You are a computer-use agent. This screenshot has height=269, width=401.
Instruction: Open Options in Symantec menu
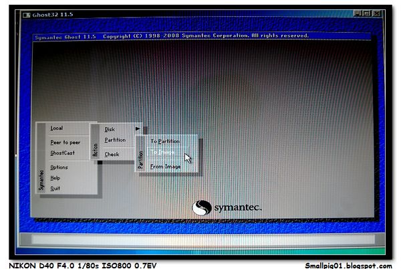point(59,167)
